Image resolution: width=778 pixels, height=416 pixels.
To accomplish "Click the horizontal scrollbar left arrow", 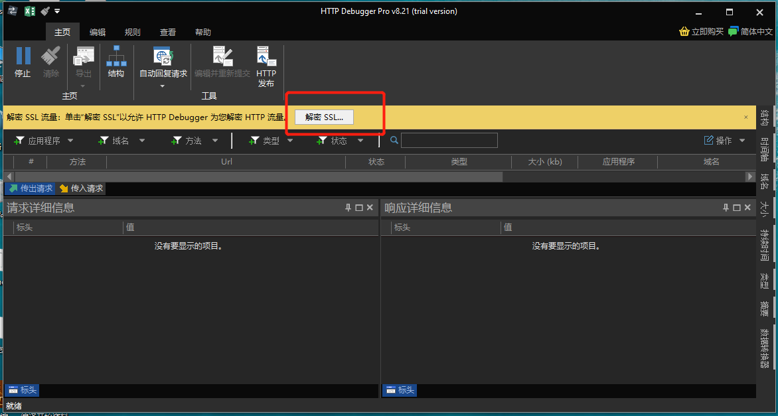I will 9,176.
